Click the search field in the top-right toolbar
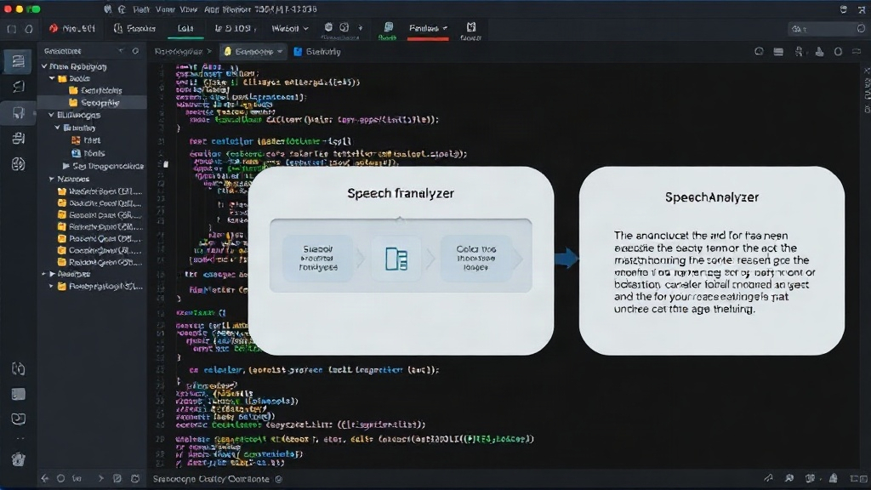The image size is (871, 490). pos(828,29)
